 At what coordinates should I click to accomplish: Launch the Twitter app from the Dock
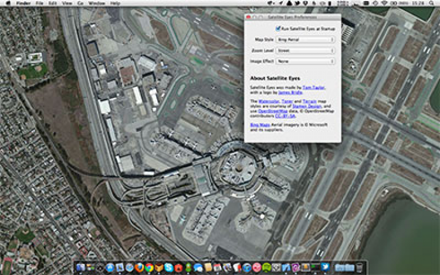tap(325, 267)
